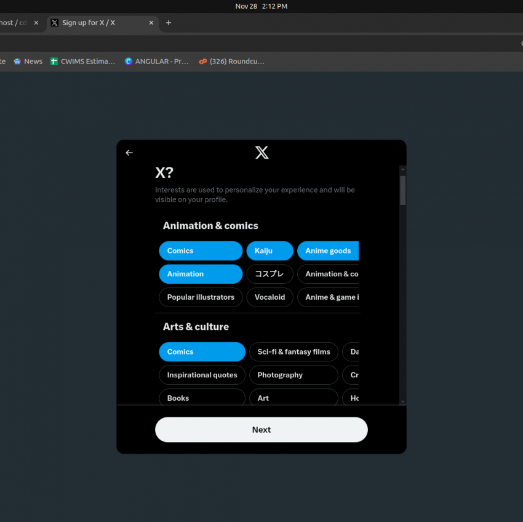Click the dialog scrollbar thumb

click(x=402, y=190)
